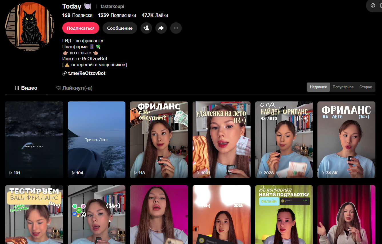The width and height of the screenshot is (382, 244).
Task: Click the TikTok coin icon at the top
Action: pyautogui.click(x=373, y=5)
